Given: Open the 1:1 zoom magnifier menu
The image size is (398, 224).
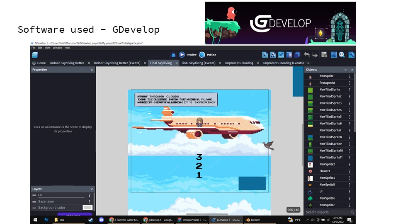Looking at the screenshot, I should (x=342, y=55).
